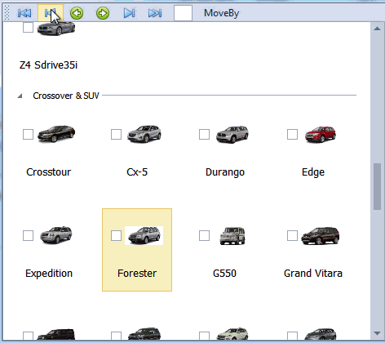The height and width of the screenshot is (343, 385).
Task: Click the next page navigation icon
Action: click(129, 13)
